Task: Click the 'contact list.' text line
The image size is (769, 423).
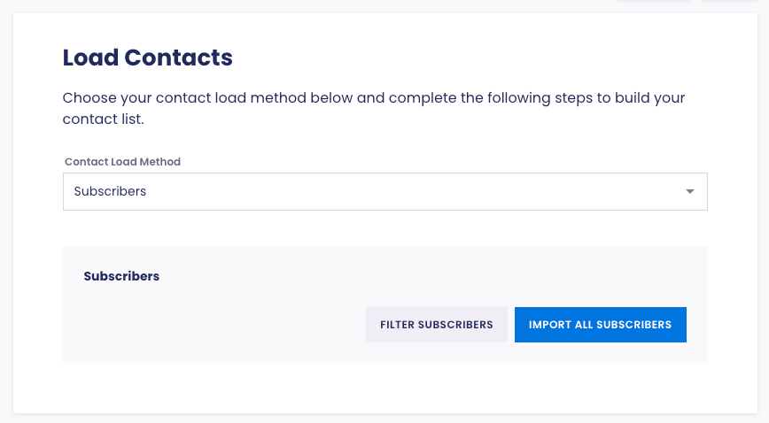Action: tap(103, 119)
